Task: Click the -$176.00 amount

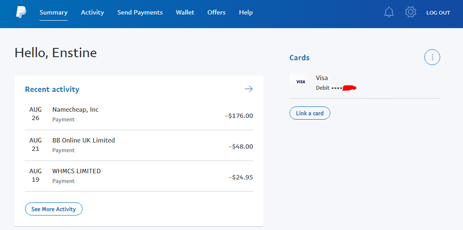Action: coord(239,116)
